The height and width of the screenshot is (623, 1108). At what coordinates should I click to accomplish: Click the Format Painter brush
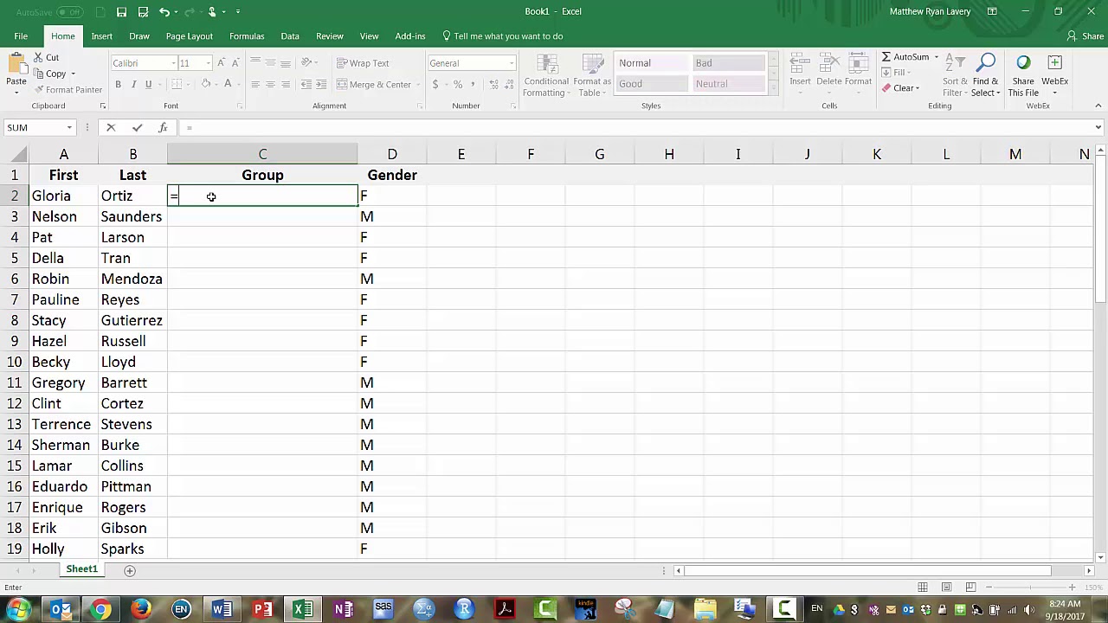coord(39,90)
